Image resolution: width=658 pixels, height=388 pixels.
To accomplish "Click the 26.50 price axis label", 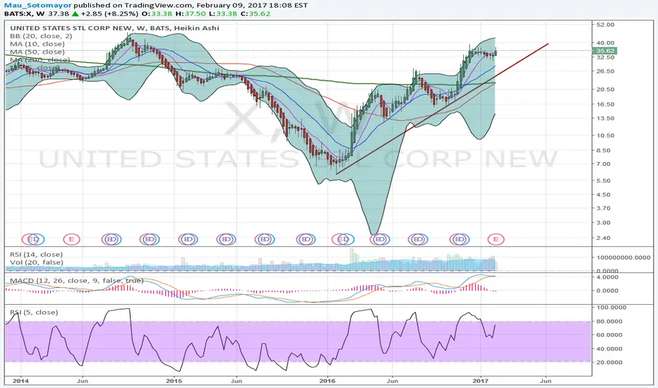I will (x=605, y=71).
